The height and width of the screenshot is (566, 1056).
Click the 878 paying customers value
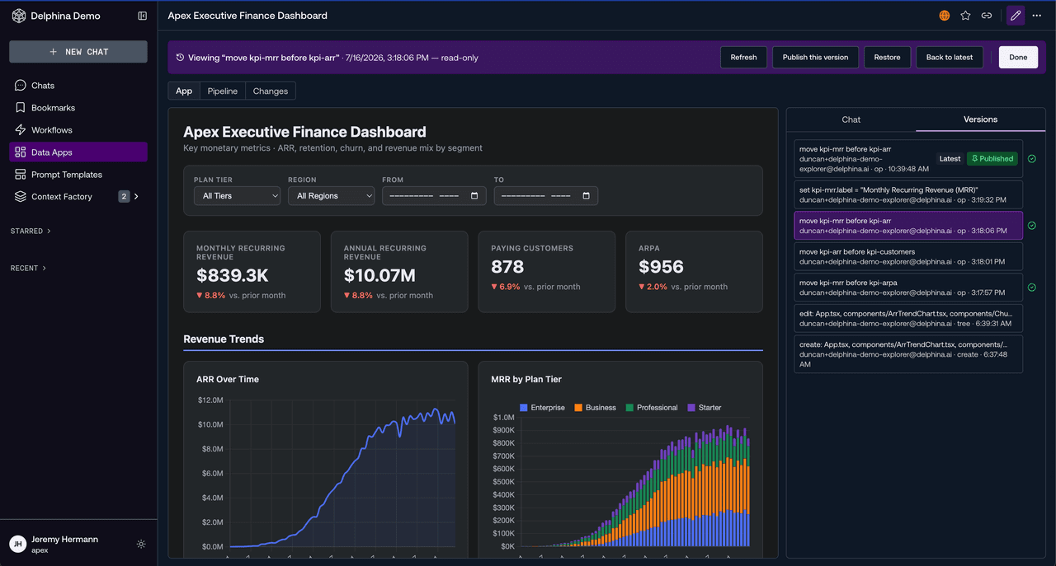[x=507, y=267]
